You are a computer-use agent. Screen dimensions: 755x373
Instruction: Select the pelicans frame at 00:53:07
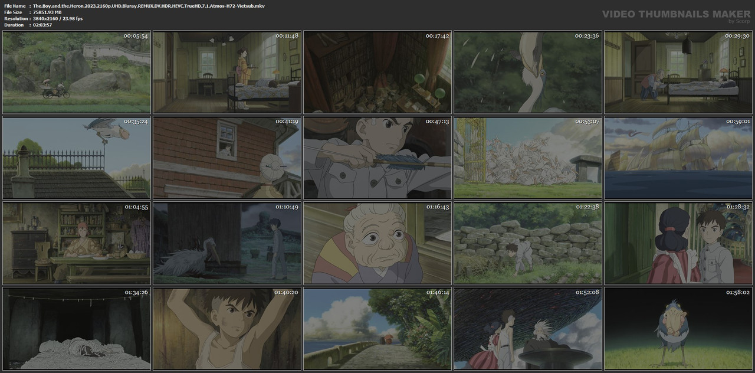point(528,158)
